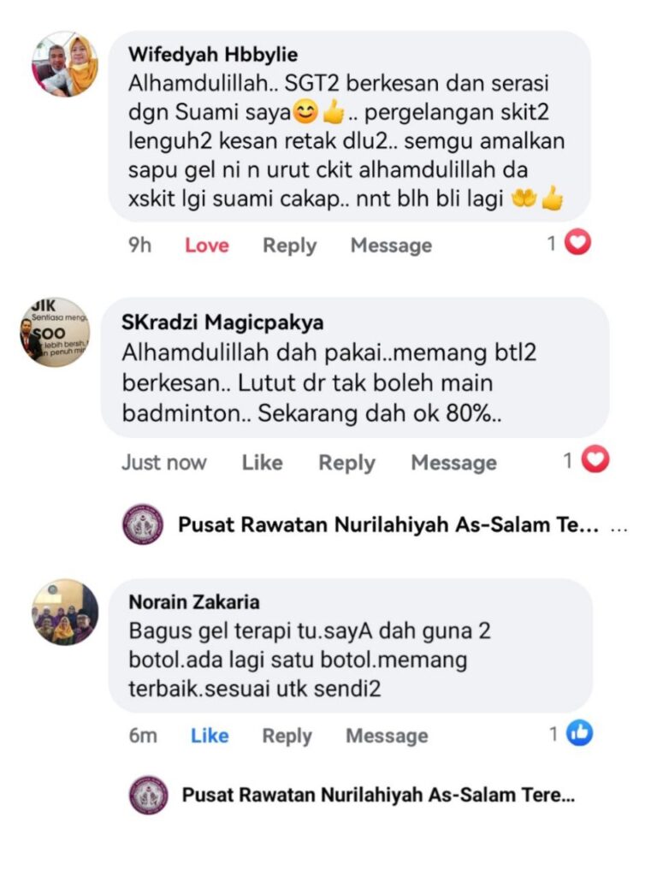Open SKradzi Magicpakya's profile avatar
Viewport: 657px width, 876px height.
point(55,332)
